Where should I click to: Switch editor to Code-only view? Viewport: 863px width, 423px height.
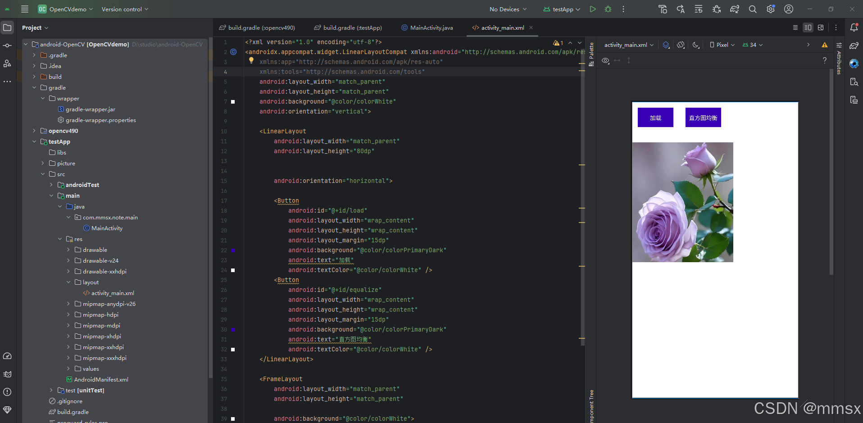pyautogui.click(x=795, y=27)
